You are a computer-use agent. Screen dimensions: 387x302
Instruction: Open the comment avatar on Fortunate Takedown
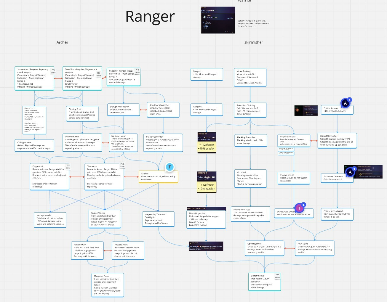350,172
